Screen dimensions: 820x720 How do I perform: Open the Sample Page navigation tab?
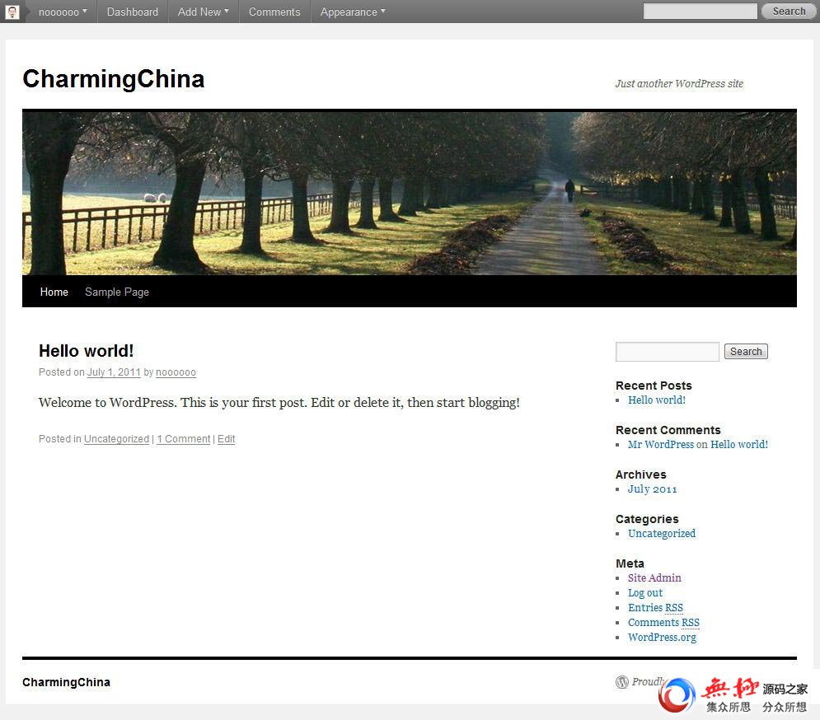point(117,292)
